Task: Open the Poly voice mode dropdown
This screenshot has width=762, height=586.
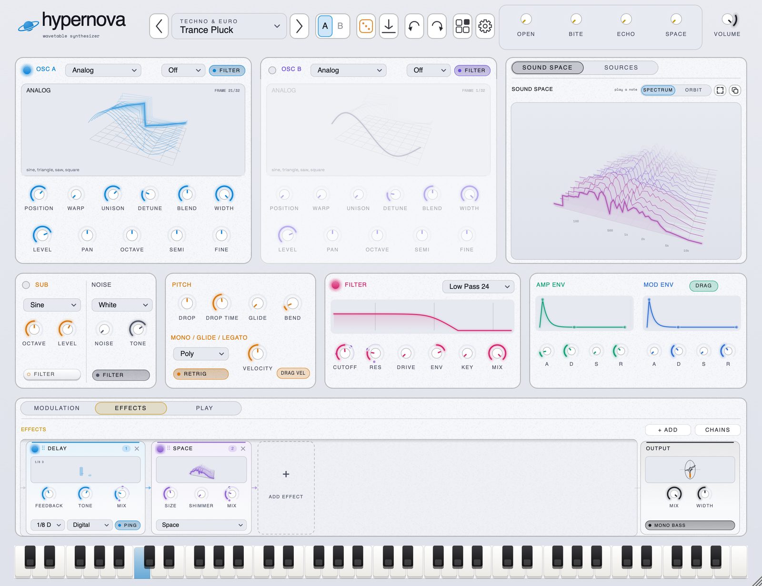Action: 201,354
